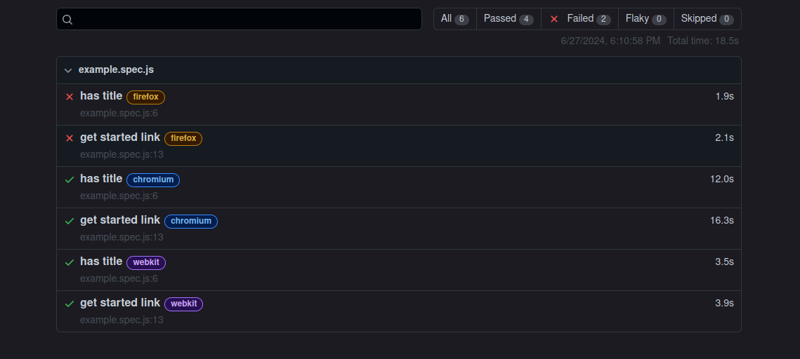Click the search magnifier icon
Screen dimensions: 800x359
(x=67, y=20)
